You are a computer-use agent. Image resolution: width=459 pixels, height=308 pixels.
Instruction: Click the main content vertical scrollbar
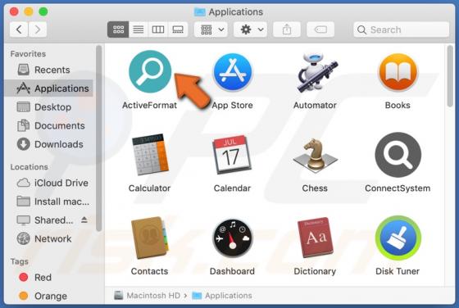click(451, 77)
